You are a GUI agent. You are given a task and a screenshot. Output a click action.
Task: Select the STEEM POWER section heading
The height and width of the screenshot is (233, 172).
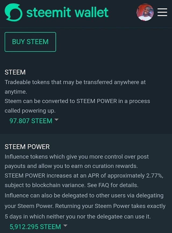(x=27, y=147)
